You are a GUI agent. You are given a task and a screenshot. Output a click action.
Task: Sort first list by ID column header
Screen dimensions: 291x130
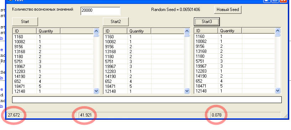pyautogui.click(x=25, y=31)
